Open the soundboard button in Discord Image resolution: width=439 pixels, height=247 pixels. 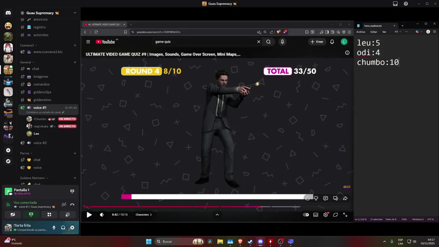(x=68, y=214)
